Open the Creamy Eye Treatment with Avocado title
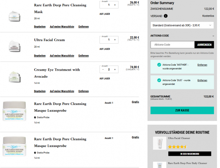 [x=57, y=73]
